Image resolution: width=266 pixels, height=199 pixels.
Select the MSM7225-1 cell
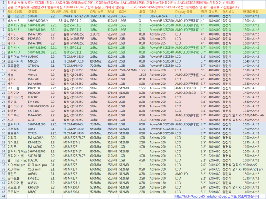[x=71, y=183]
